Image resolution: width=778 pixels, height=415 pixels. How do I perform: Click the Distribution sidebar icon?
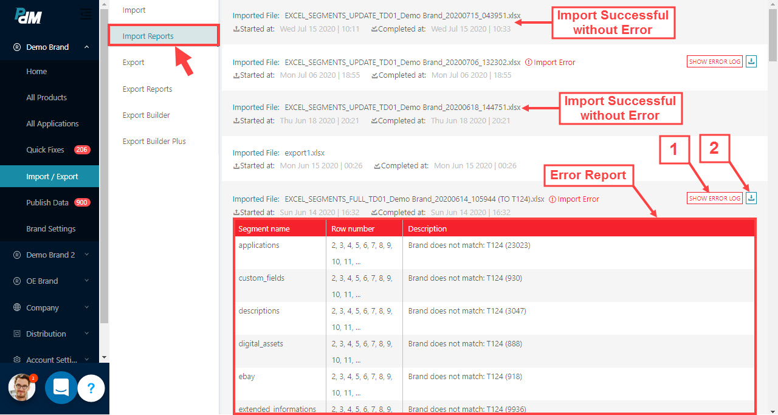[17, 334]
